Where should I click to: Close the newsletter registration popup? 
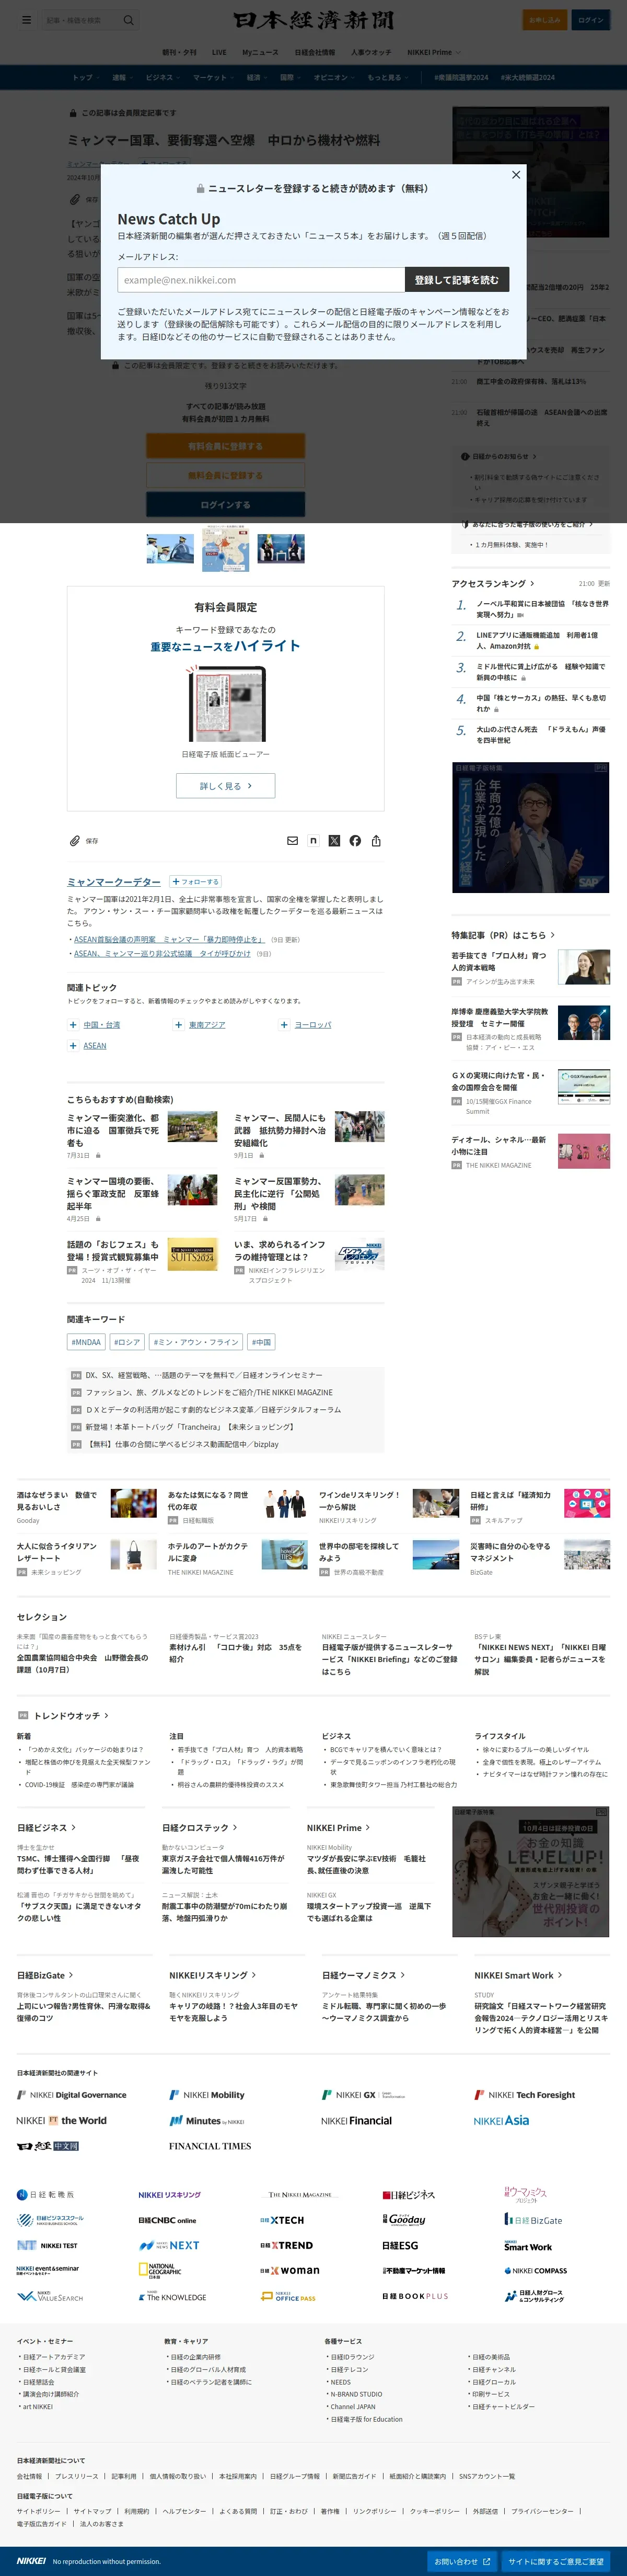pyautogui.click(x=515, y=175)
